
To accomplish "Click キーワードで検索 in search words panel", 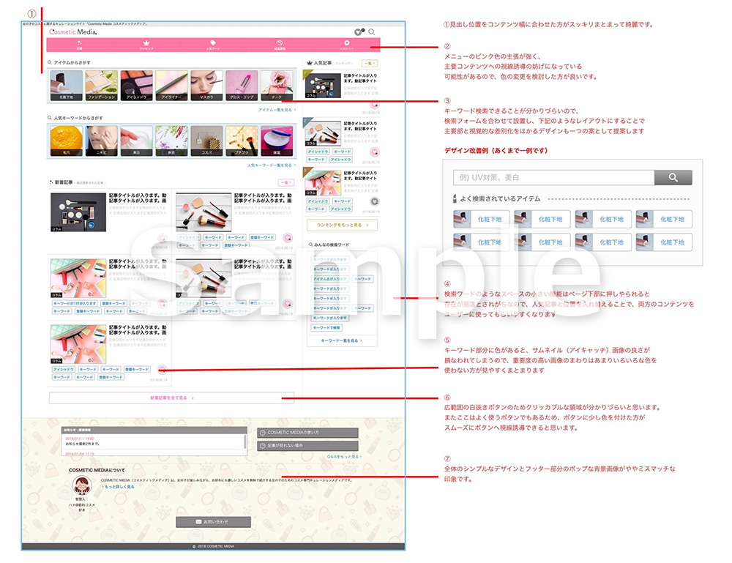I will [326, 328].
